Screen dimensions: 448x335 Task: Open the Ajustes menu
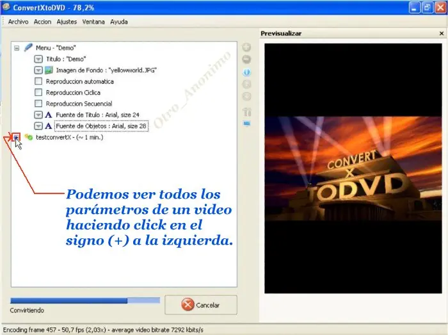[67, 22]
